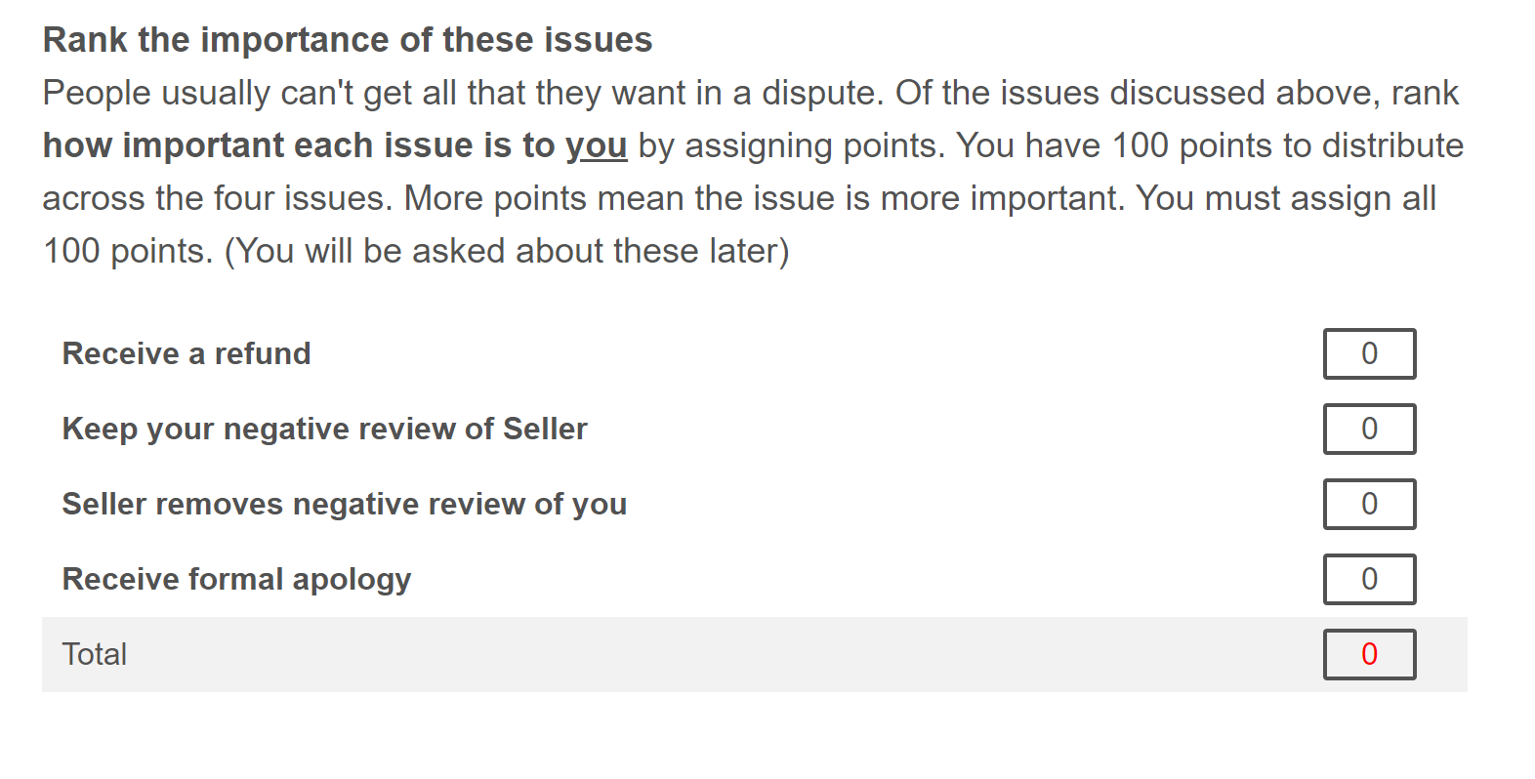Click the points box for Receive a refund
1535x779 pixels.
tap(1369, 353)
